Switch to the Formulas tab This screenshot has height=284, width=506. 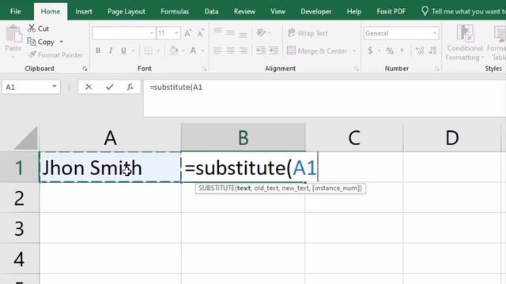point(175,12)
